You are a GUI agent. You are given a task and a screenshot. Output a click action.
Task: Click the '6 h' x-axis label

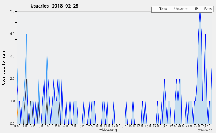pyautogui.click(x=66, y=126)
